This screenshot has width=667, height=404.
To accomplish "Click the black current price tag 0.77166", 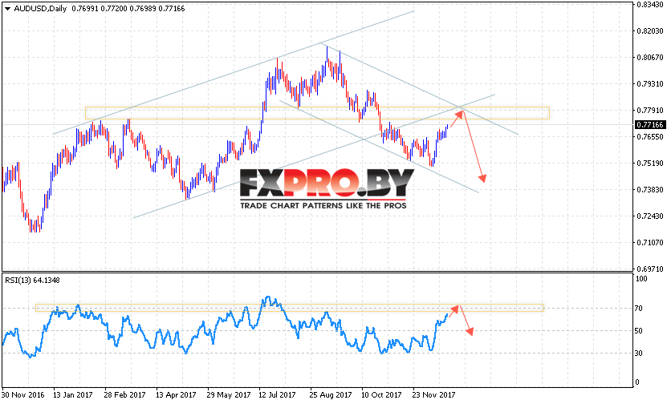I will 649,124.
